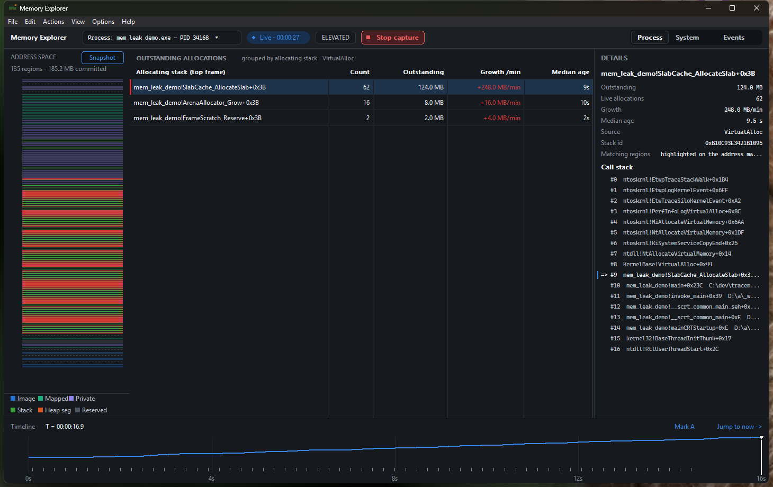
Task: Select the SlabCache_AllocateSlab+0x3B allocation row
Action: pos(361,87)
